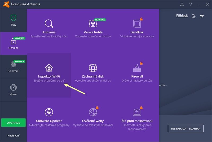The height and width of the screenshot is (142, 212).
Task: Click the green UPGRADE button
Action: coord(14,123)
